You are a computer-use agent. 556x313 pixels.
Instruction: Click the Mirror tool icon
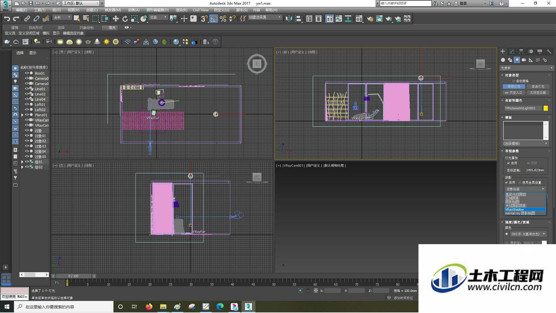pos(289,19)
